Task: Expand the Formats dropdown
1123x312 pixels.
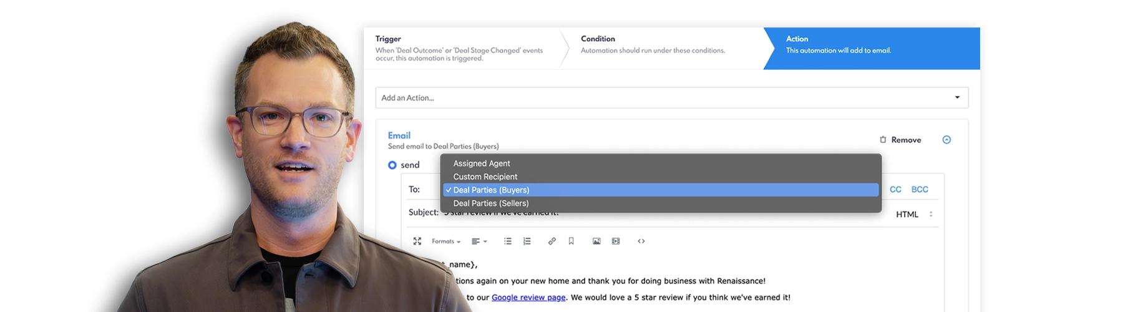Action: 445,241
